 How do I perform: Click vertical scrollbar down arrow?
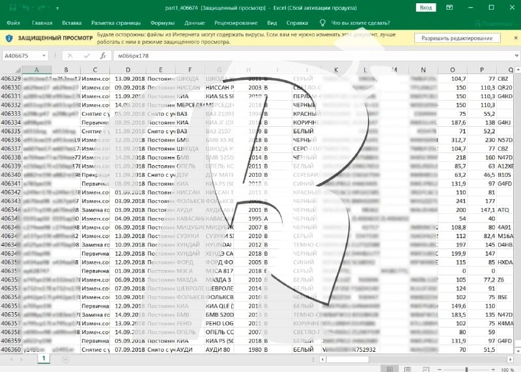pos(518,351)
